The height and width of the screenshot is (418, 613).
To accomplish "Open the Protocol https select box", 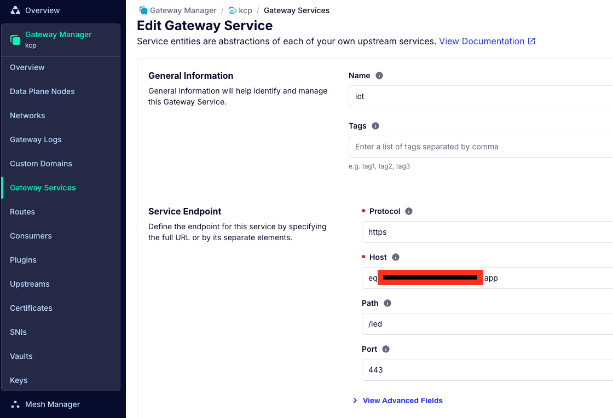I will [x=487, y=232].
